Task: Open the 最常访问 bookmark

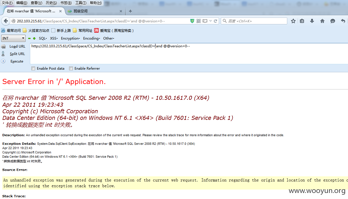Action: click(11, 30)
